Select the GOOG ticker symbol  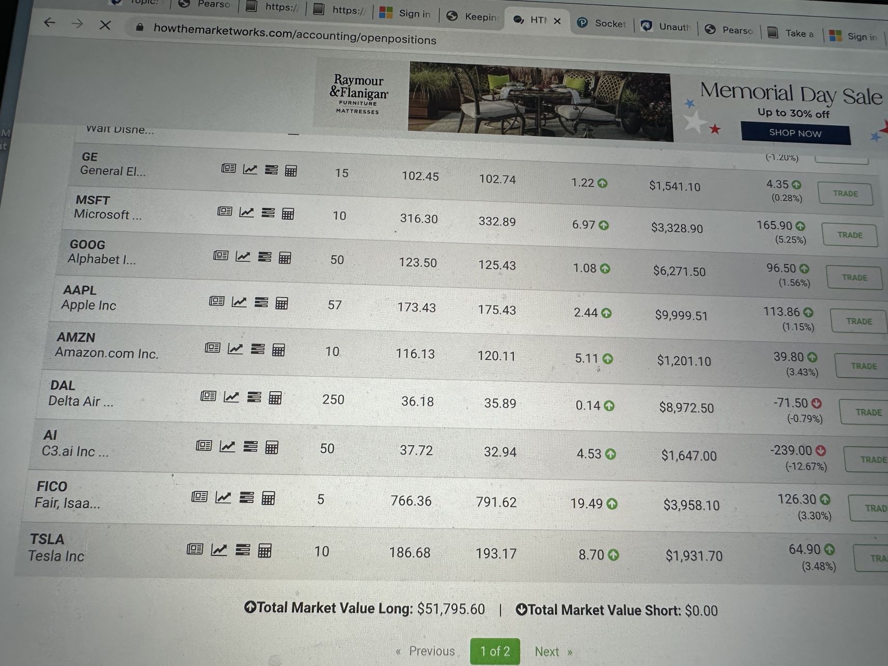87,245
